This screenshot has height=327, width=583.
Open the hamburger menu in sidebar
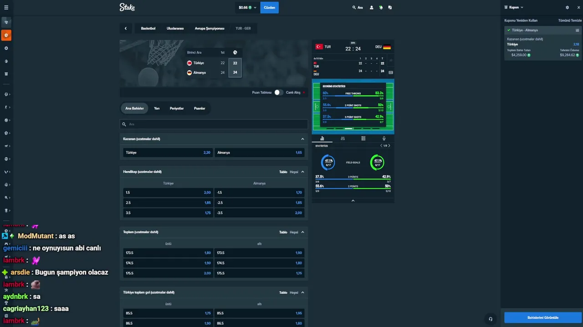[x=6, y=8]
